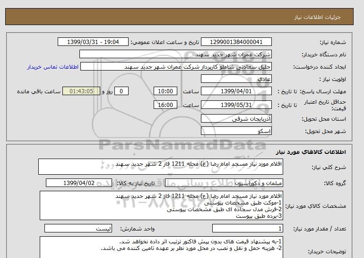The width and height of the screenshot is (364, 258).
Task: Click the label نام دستگاه خریدار
Action: pos(324,54)
